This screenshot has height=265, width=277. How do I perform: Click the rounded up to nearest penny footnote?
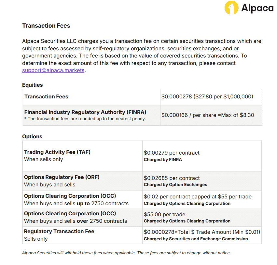85,119
